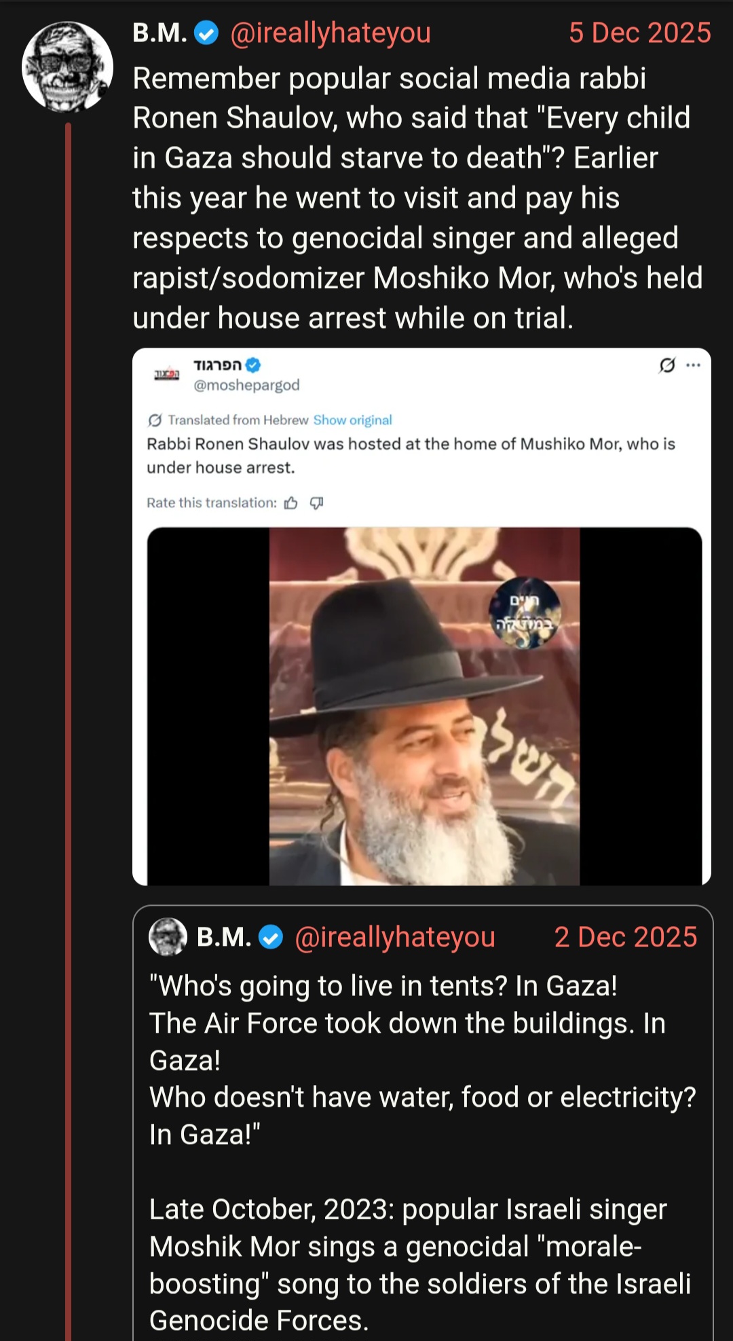The height and width of the screenshot is (1341, 733).
Task: Open the three-dots more menu in embedded tweet
Action: [693, 365]
